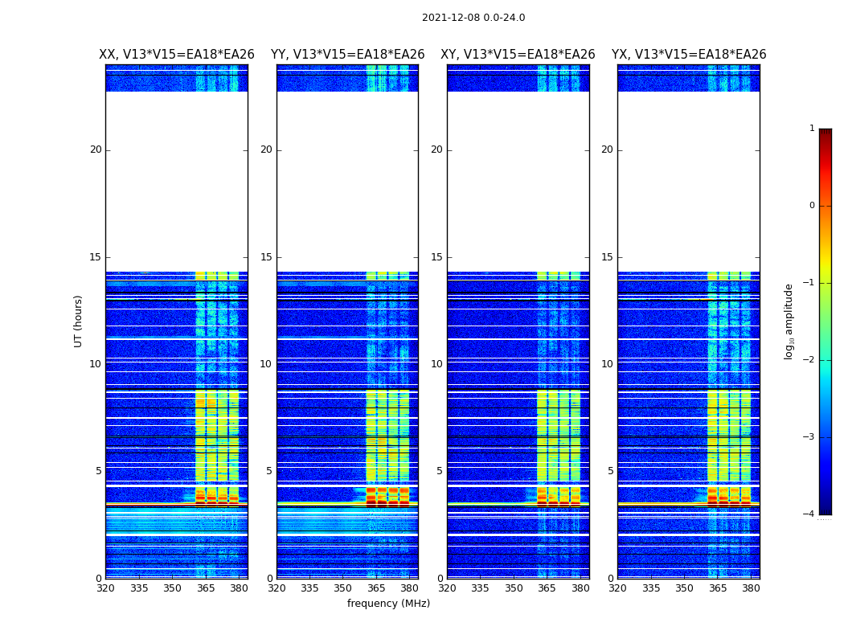Screen dimensions: 844x643
Task: Click the white data gap in YY panel
Action: coord(347,181)
